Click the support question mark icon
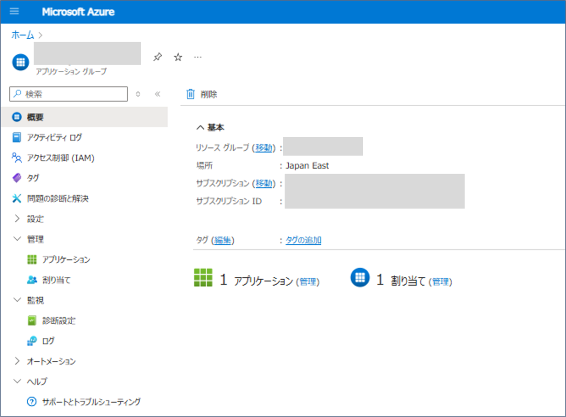The width and height of the screenshot is (566, 417). (x=32, y=402)
